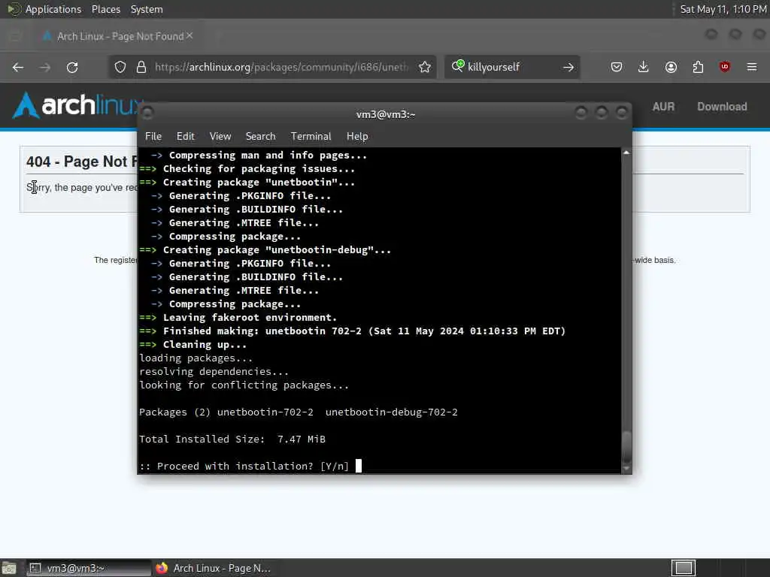Open the System menu in top panel
This screenshot has height=577, width=770.
click(147, 9)
